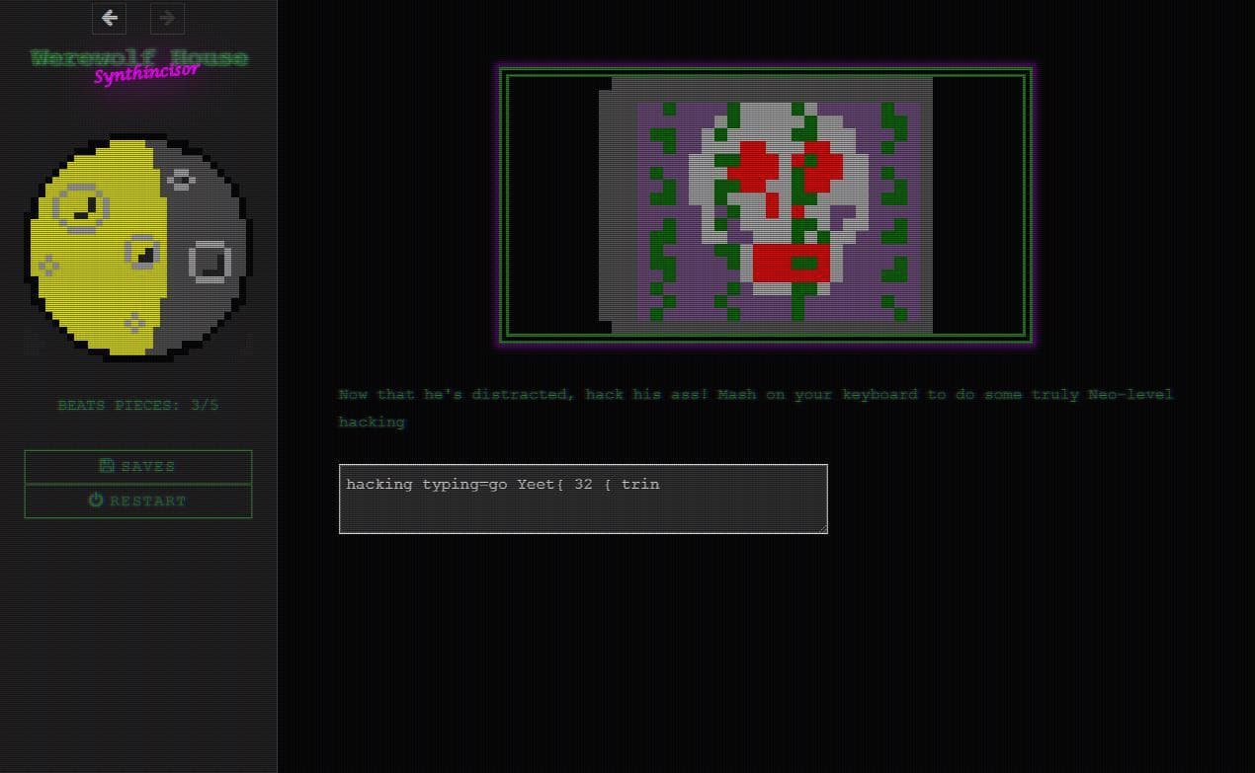Click the Beats Pieces 3/5 counter
1255x773 pixels.
click(x=138, y=405)
